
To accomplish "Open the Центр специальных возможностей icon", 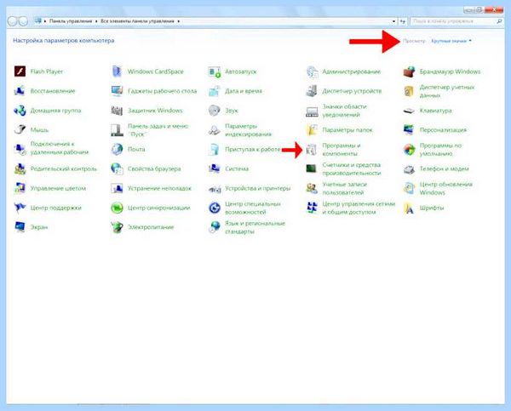I will 215,208.
